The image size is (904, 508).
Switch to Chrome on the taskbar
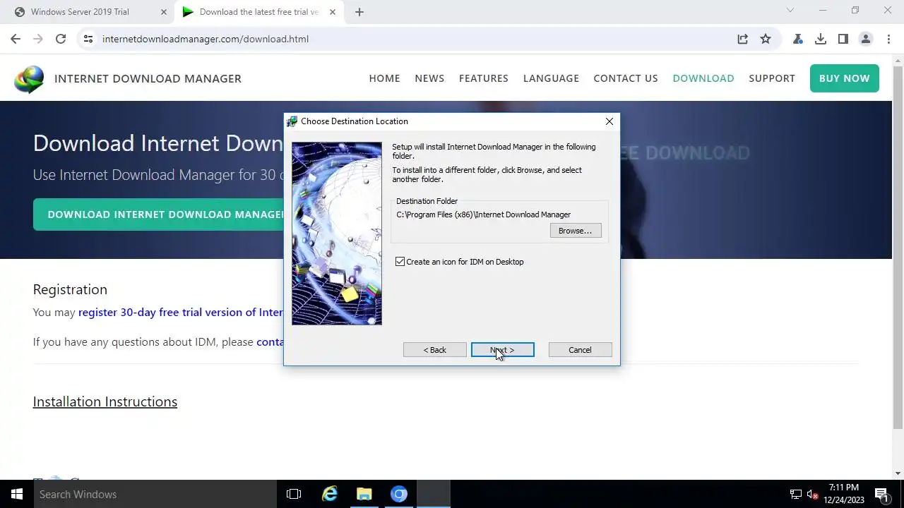(x=399, y=494)
